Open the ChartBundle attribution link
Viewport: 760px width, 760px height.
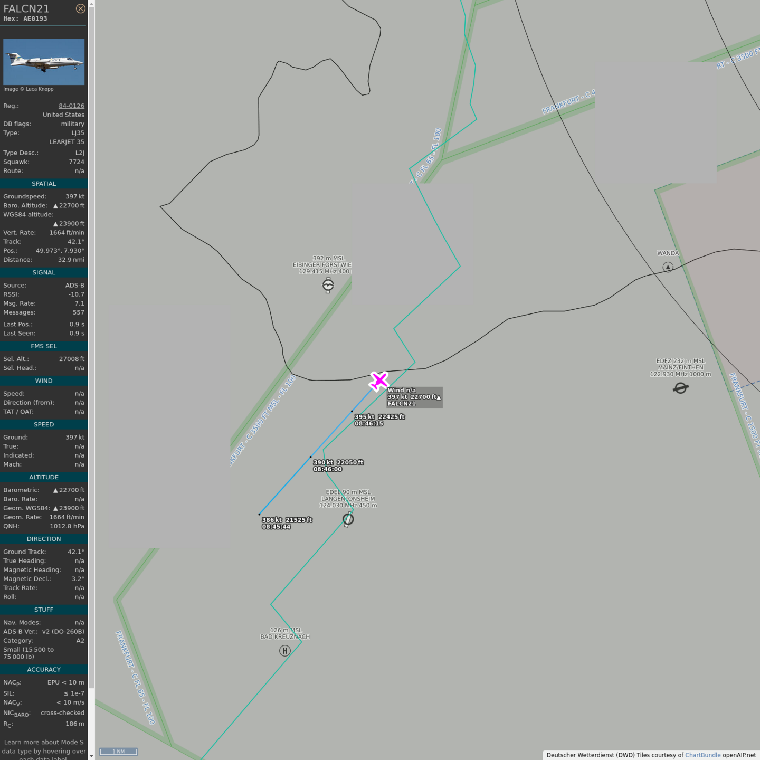pyautogui.click(x=702, y=755)
